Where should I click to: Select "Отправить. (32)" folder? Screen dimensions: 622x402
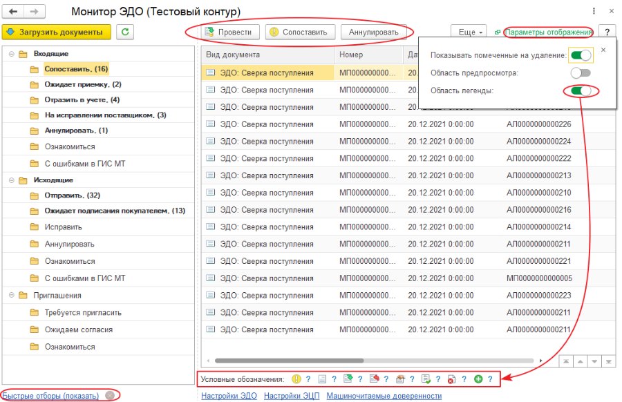[72, 195]
